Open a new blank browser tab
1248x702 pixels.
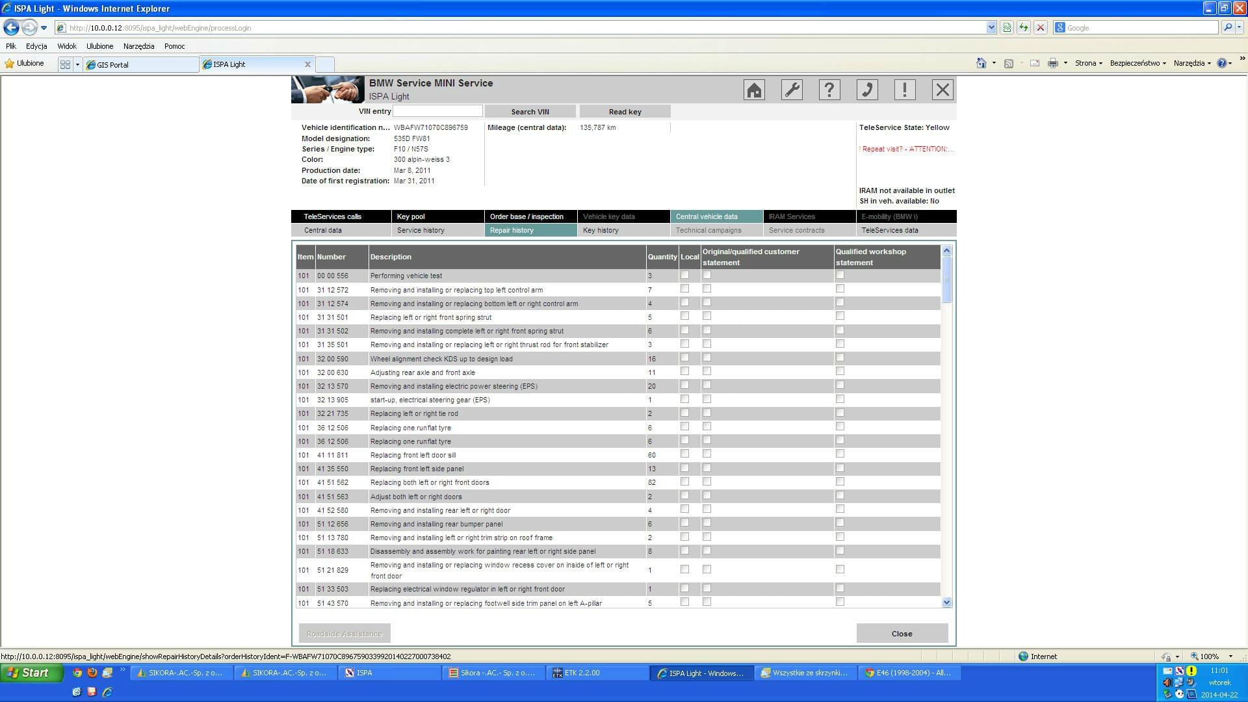click(x=325, y=64)
